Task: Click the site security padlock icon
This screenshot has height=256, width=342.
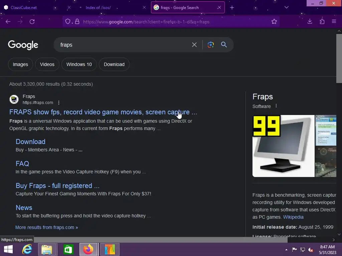Action: pyautogui.click(x=77, y=22)
